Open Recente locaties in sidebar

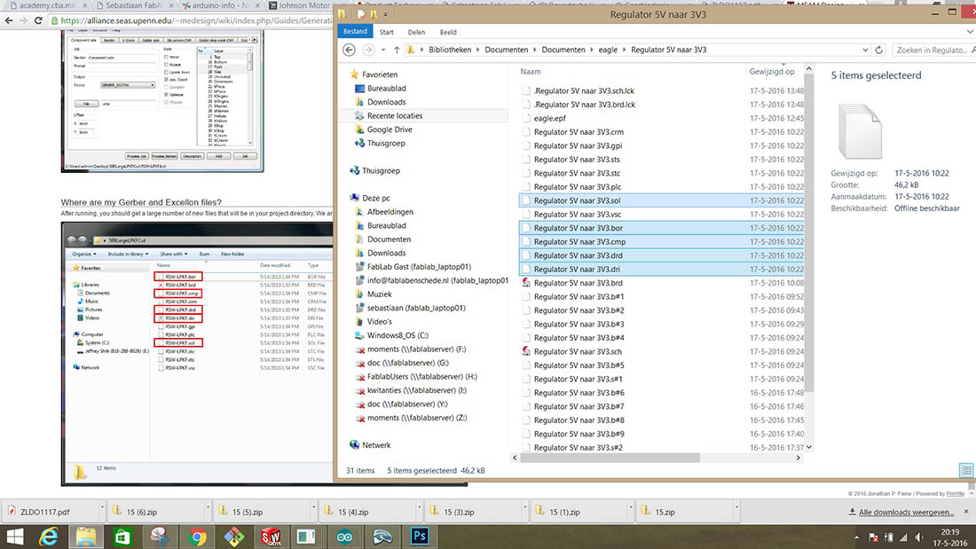(x=394, y=116)
